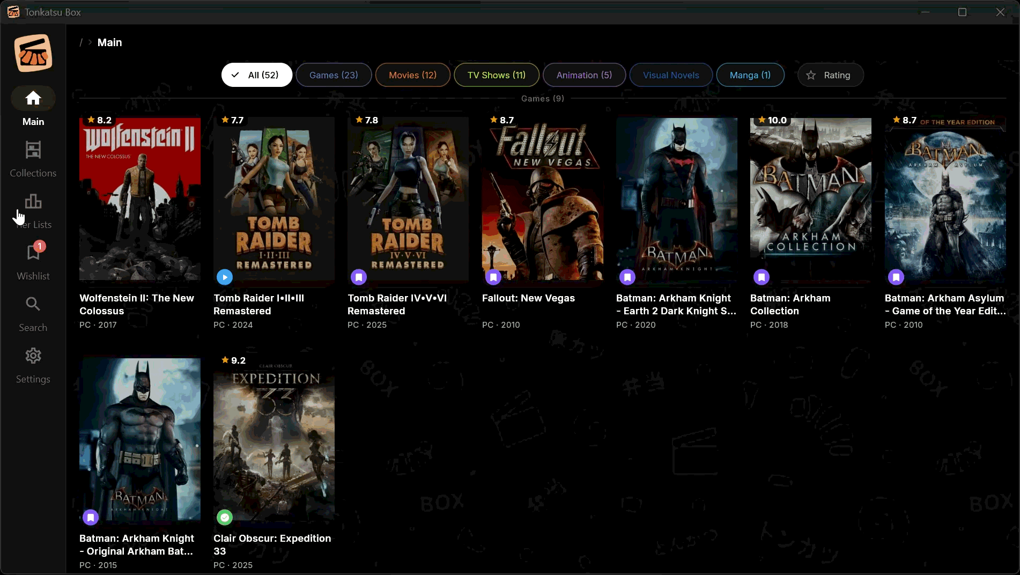Click the Games (9) section header
The height and width of the screenshot is (575, 1020).
[x=543, y=99]
